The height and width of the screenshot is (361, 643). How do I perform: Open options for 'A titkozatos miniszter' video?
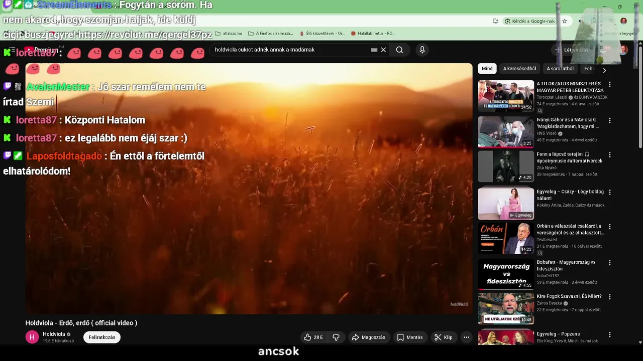click(x=610, y=84)
